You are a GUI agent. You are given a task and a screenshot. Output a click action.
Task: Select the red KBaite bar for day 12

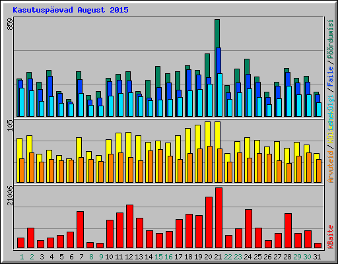[129, 226]
